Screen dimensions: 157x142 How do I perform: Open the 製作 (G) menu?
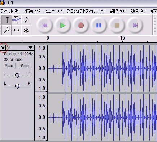[x=117, y=11]
